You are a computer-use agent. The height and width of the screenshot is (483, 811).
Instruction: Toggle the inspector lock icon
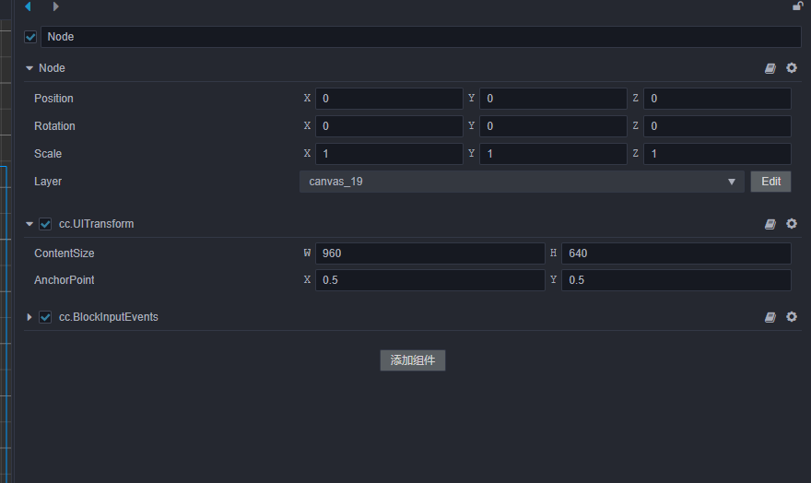tap(797, 6)
